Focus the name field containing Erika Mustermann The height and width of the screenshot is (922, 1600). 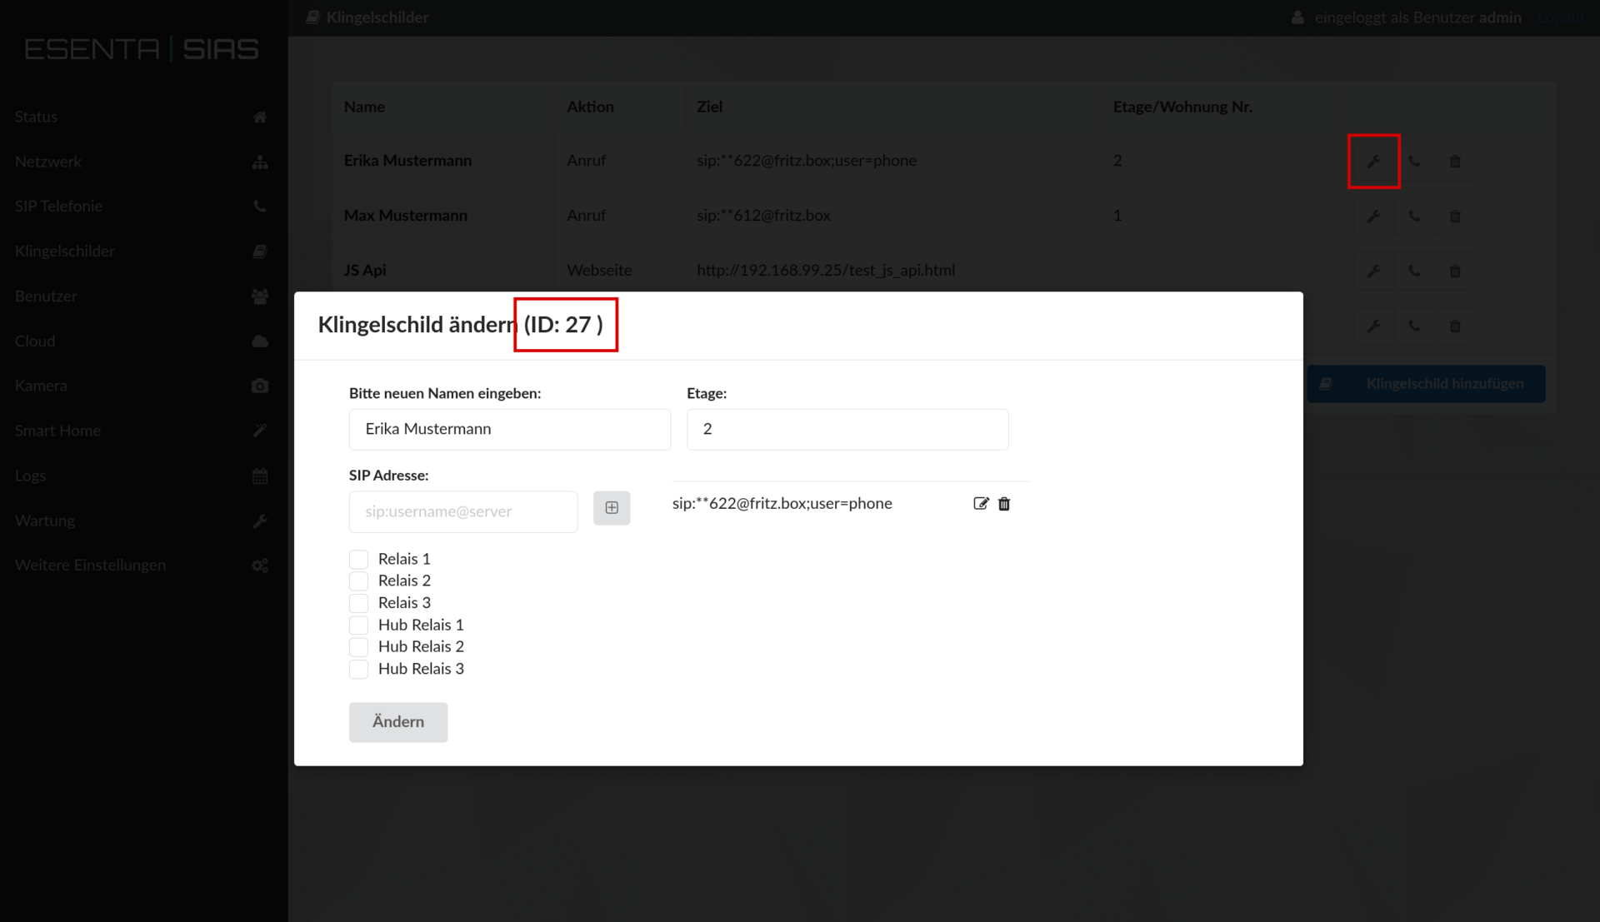510,429
